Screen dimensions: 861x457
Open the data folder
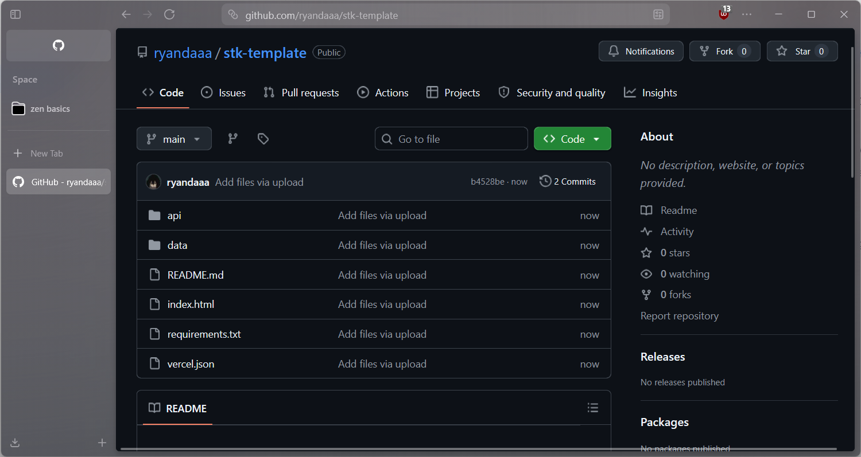pos(177,245)
